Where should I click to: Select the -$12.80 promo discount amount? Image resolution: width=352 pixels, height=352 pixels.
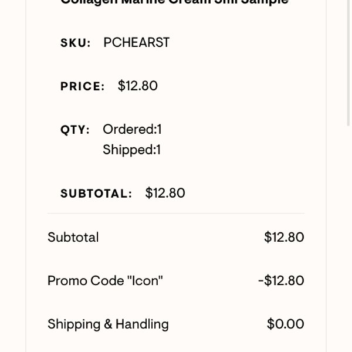click(x=281, y=280)
